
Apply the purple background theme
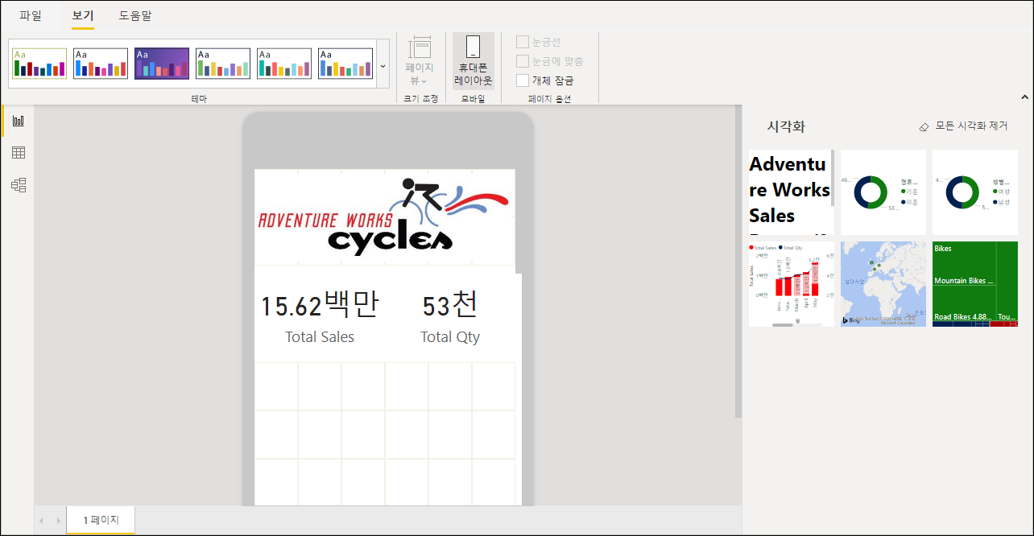coord(162,64)
